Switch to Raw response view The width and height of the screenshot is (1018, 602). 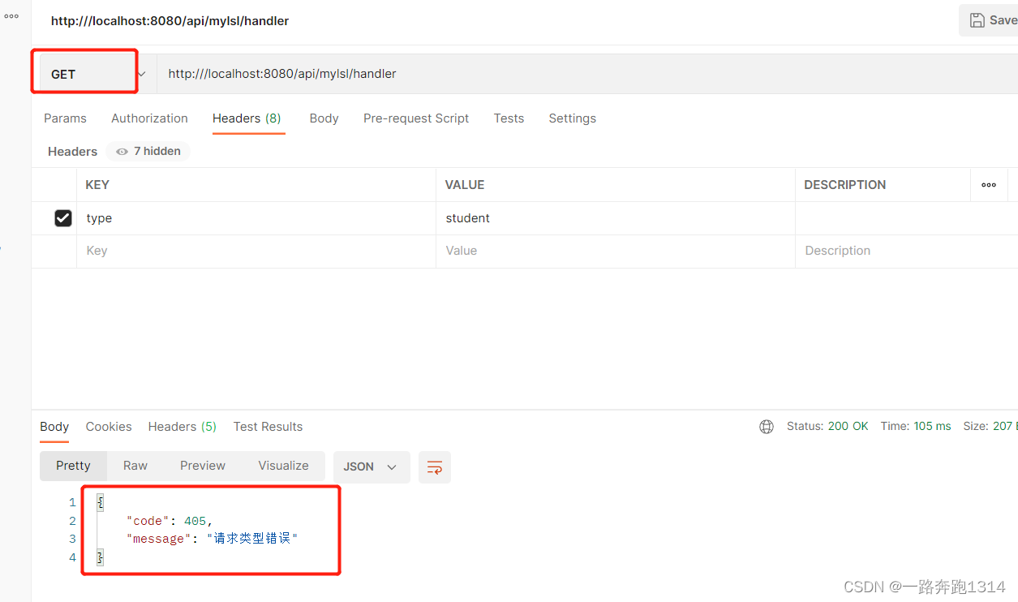pyautogui.click(x=135, y=466)
